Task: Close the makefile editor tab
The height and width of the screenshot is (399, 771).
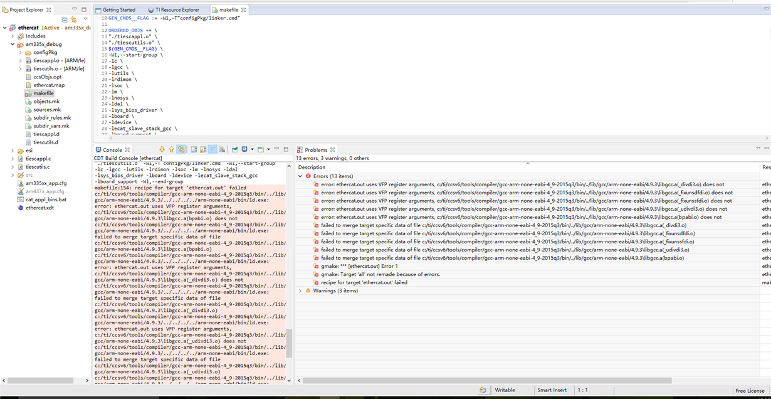Action: (x=243, y=10)
